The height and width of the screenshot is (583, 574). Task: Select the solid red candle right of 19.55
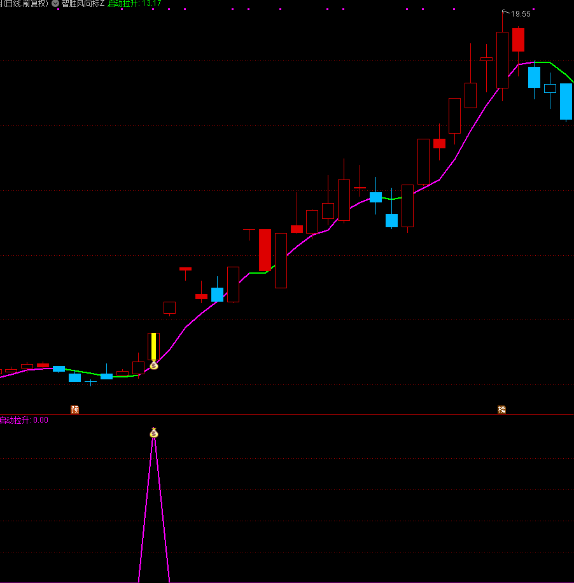[518, 39]
